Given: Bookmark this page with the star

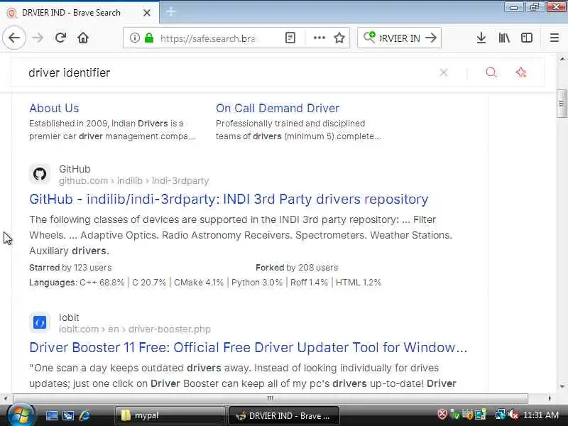Looking at the screenshot, I should (339, 38).
